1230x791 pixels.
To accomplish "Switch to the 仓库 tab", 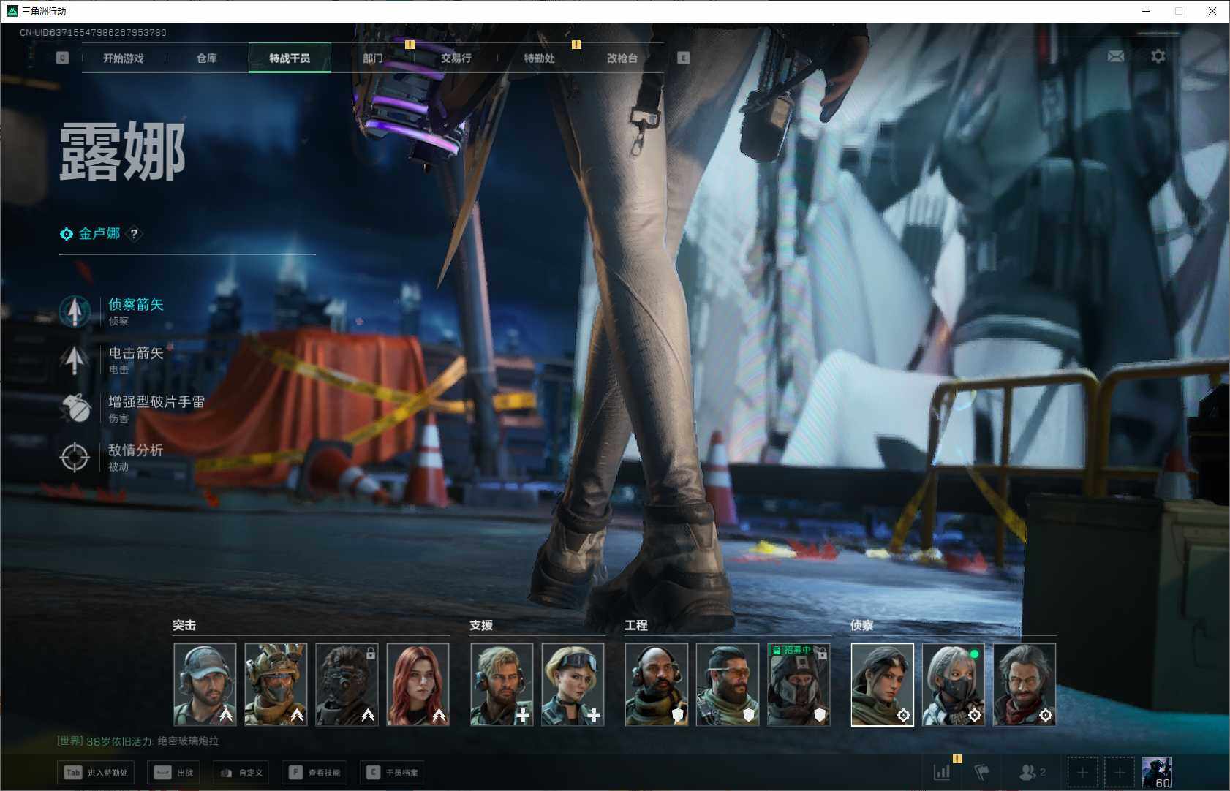I will 207,58.
